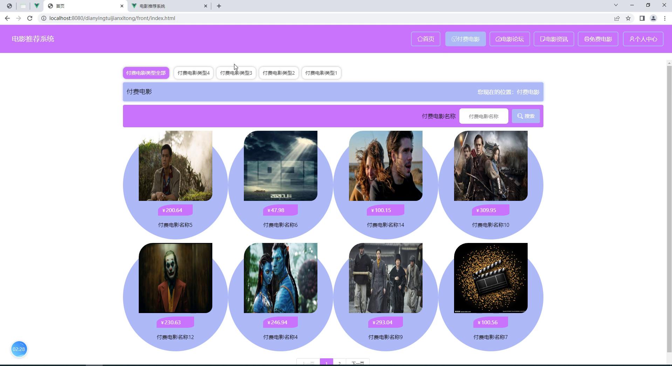Screen dimensions: 672x366
Task: Click the browser forward arrow
Action: point(19,18)
